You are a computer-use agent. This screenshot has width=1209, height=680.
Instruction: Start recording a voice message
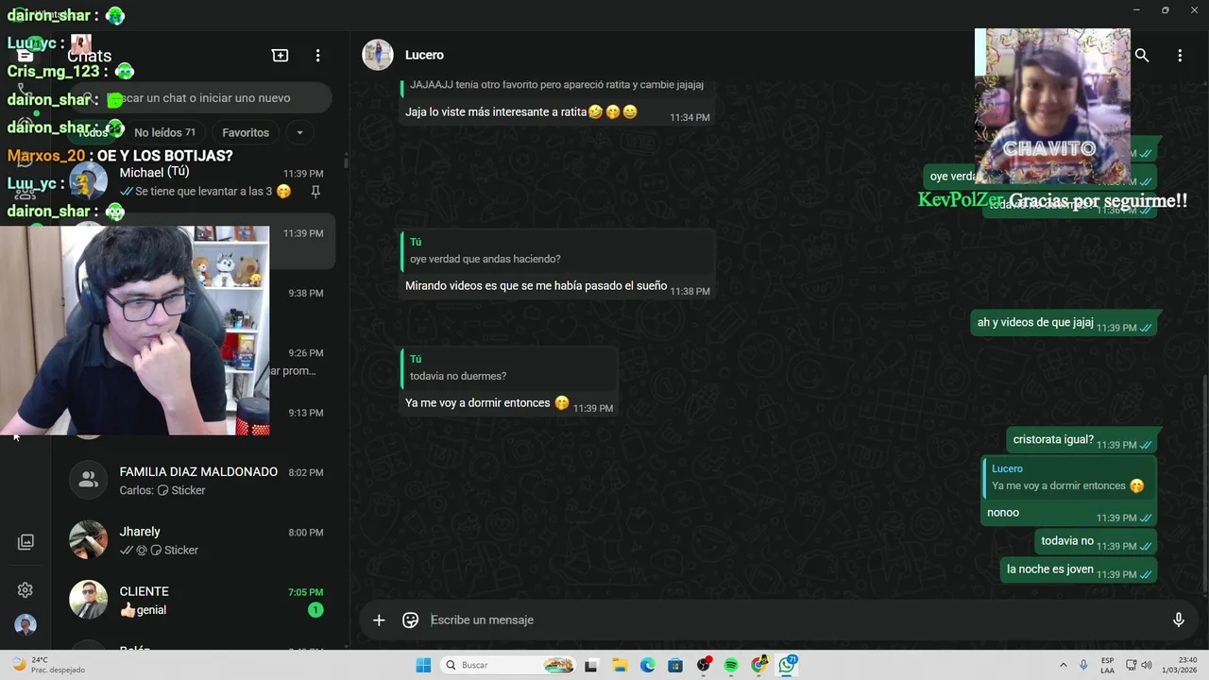click(1178, 620)
